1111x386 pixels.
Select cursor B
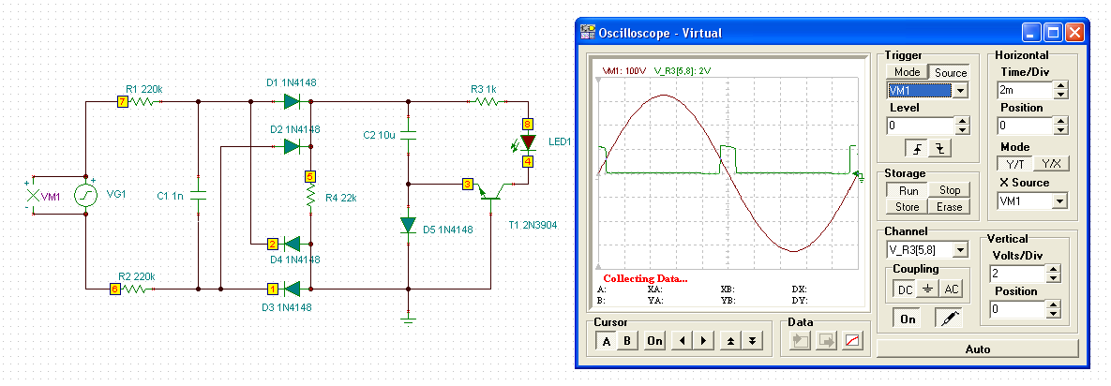pyautogui.click(x=626, y=341)
